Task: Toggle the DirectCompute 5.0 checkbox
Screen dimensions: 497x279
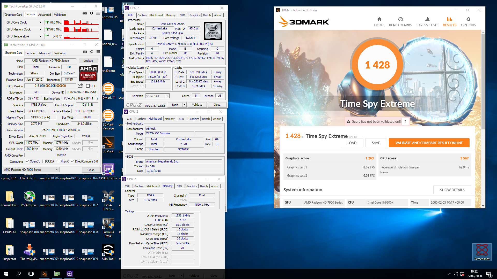Action: pyautogui.click(x=73, y=161)
